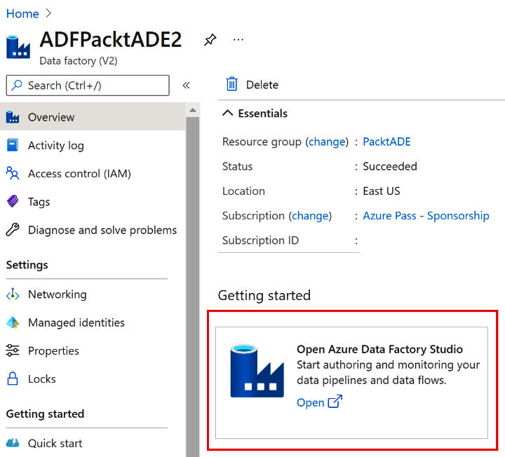Open the Activity log menu item
The width and height of the screenshot is (505, 457).
(55, 146)
